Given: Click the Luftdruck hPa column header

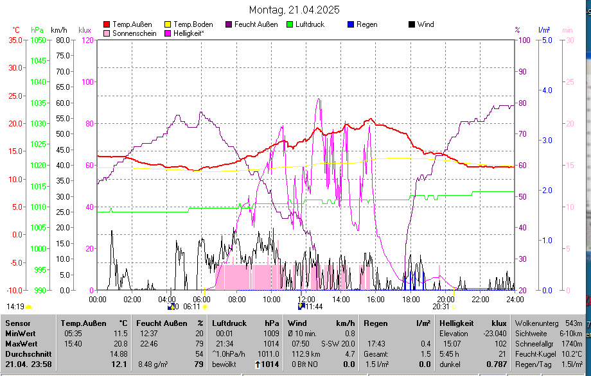Looking at the screenshot, I should (x=246, y=323).
